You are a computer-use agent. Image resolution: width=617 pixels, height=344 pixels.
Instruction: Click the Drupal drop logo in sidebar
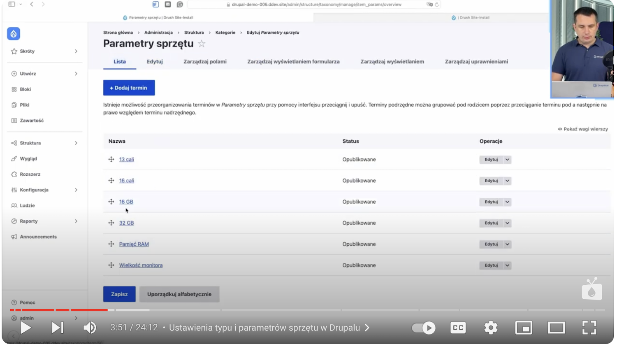[x=14, y=34]
